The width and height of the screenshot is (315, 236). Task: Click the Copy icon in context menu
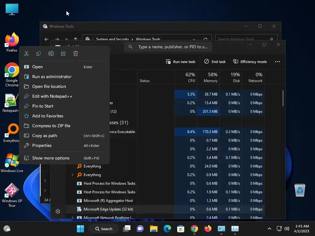[x=38, y=53]
